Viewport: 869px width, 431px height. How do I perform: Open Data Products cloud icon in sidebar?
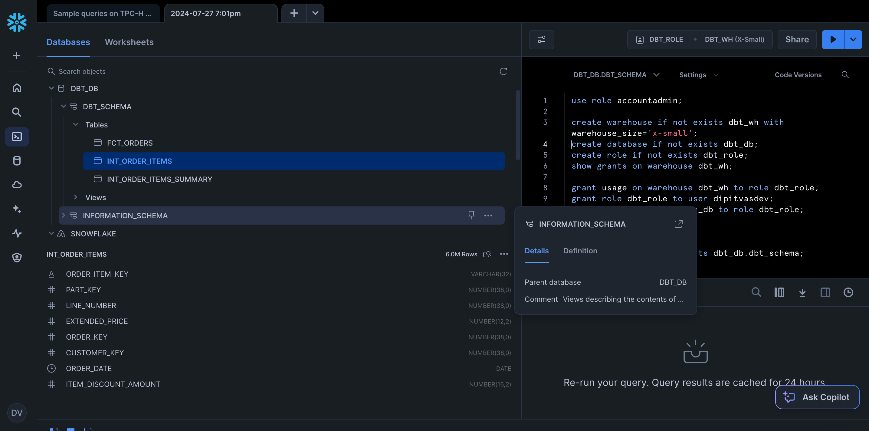(17, 185)
